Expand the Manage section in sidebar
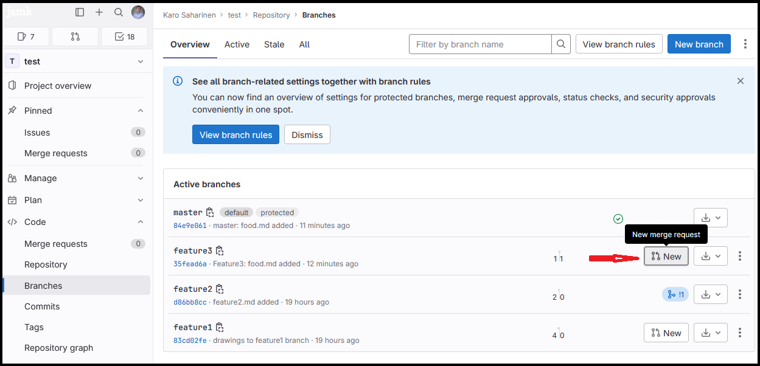 pos(141,178)
